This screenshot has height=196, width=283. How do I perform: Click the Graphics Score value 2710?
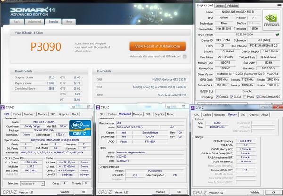click(x=51, y=77)
